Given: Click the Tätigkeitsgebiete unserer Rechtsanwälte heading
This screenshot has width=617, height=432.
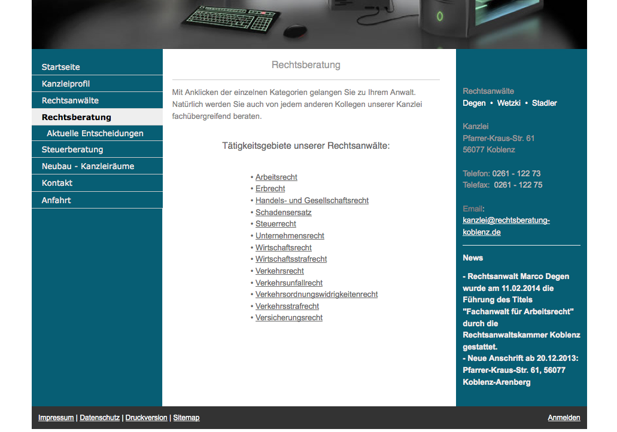Looking at the screenshot, I should click(306, 146).
